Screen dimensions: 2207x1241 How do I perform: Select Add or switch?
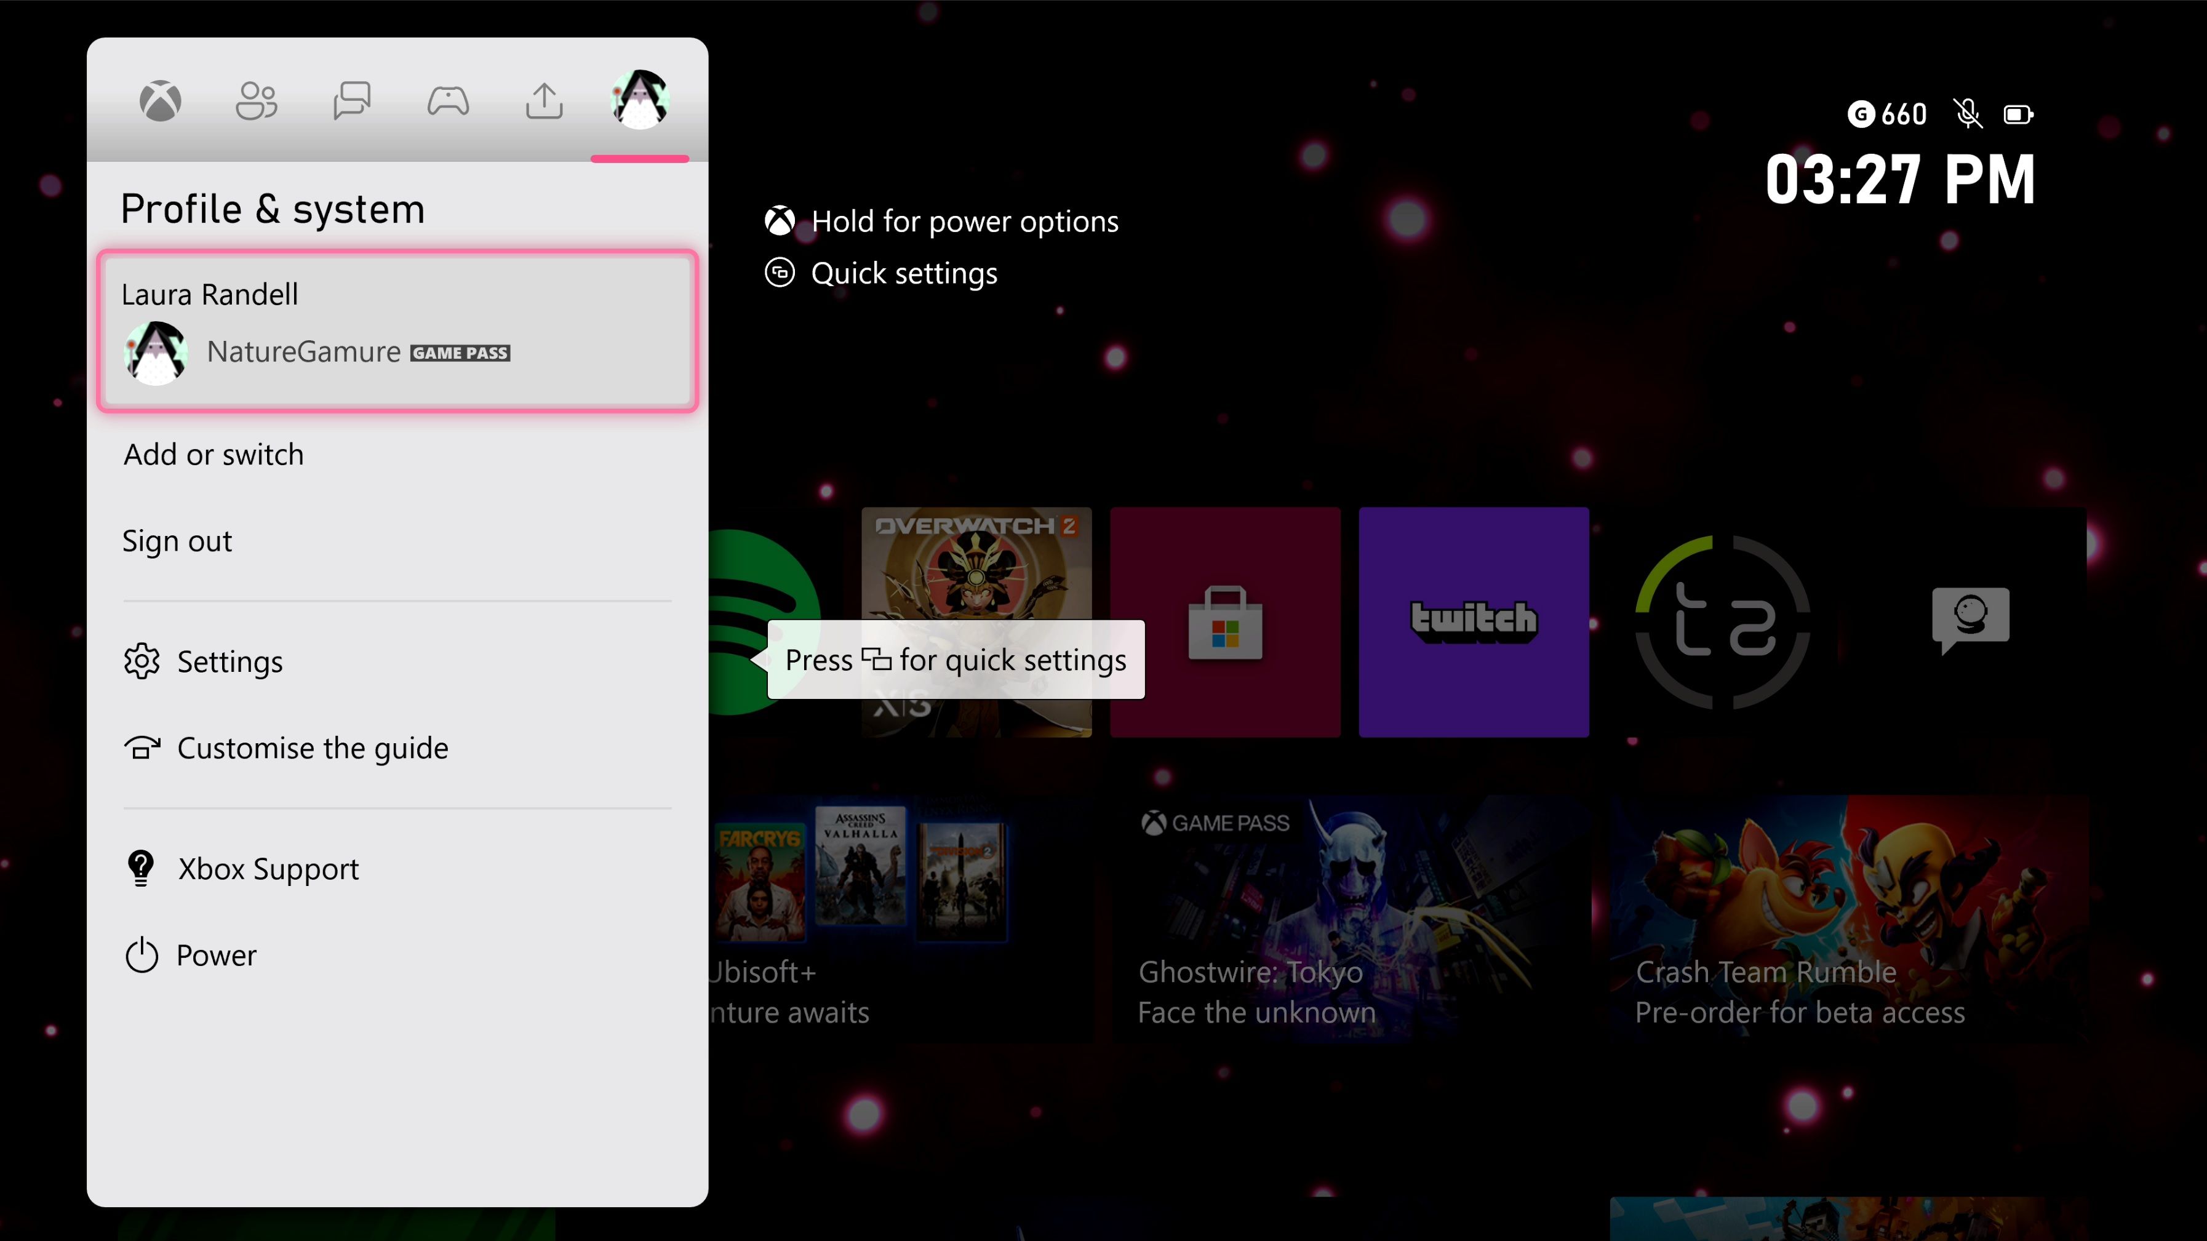[x=214, y=454]
